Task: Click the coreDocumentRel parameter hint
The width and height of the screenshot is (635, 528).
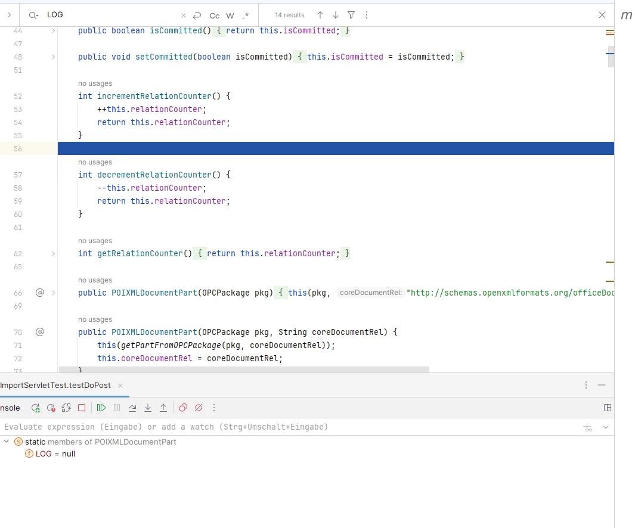Action: (x=370, y=293)
